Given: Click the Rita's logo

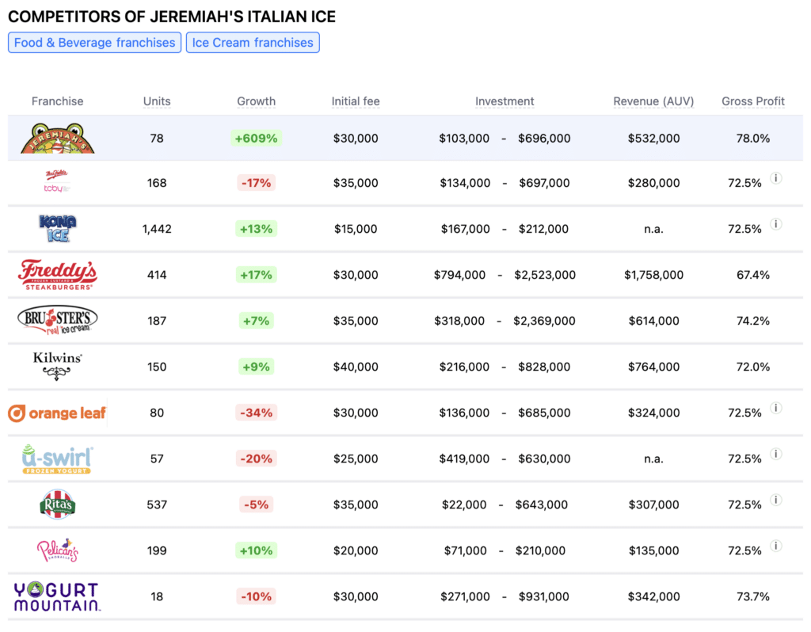Looking at the screenshot, I should click(57, 504).
